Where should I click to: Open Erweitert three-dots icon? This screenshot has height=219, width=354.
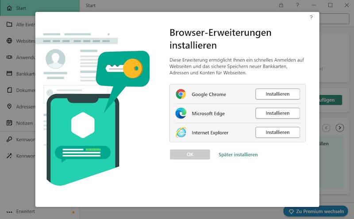point(9,212)
